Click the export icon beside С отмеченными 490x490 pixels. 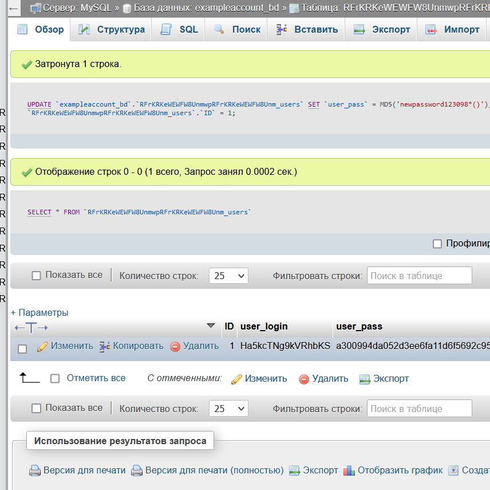(x=365, y=379)
